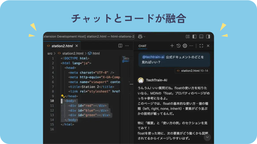Switch to the CHAT panel tab
Viewport: 257px width, 144px height.
click(143, 46)
